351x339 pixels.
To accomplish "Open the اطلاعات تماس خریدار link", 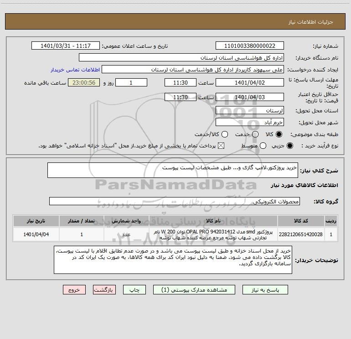I will (75, 70).
